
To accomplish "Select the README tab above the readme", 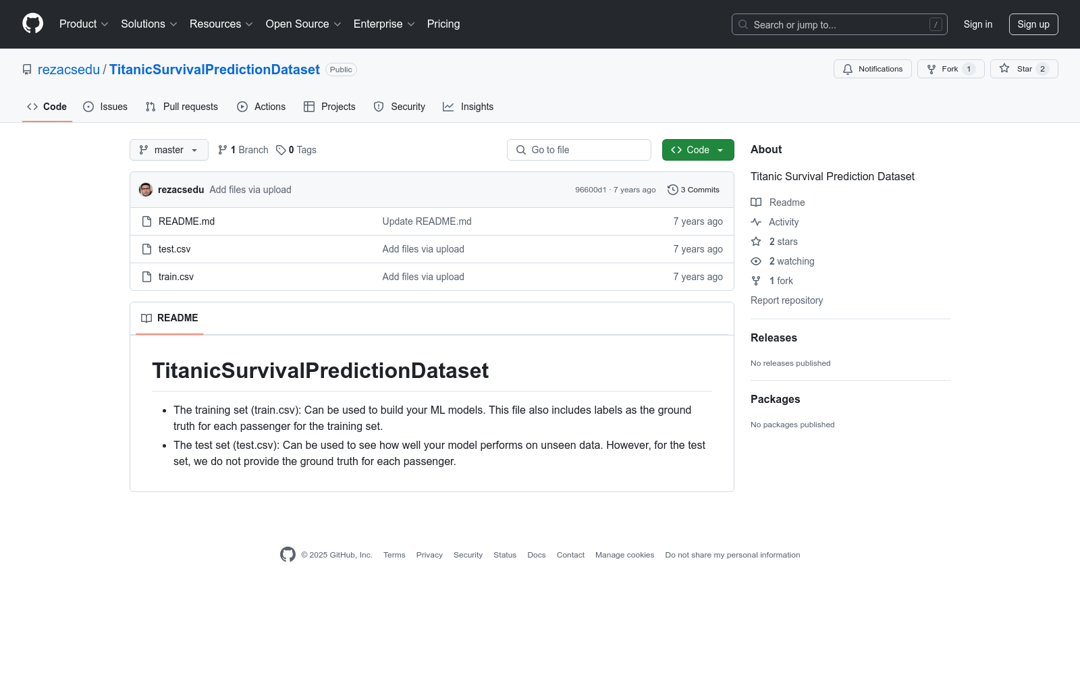I will click(x=169, y=318).
